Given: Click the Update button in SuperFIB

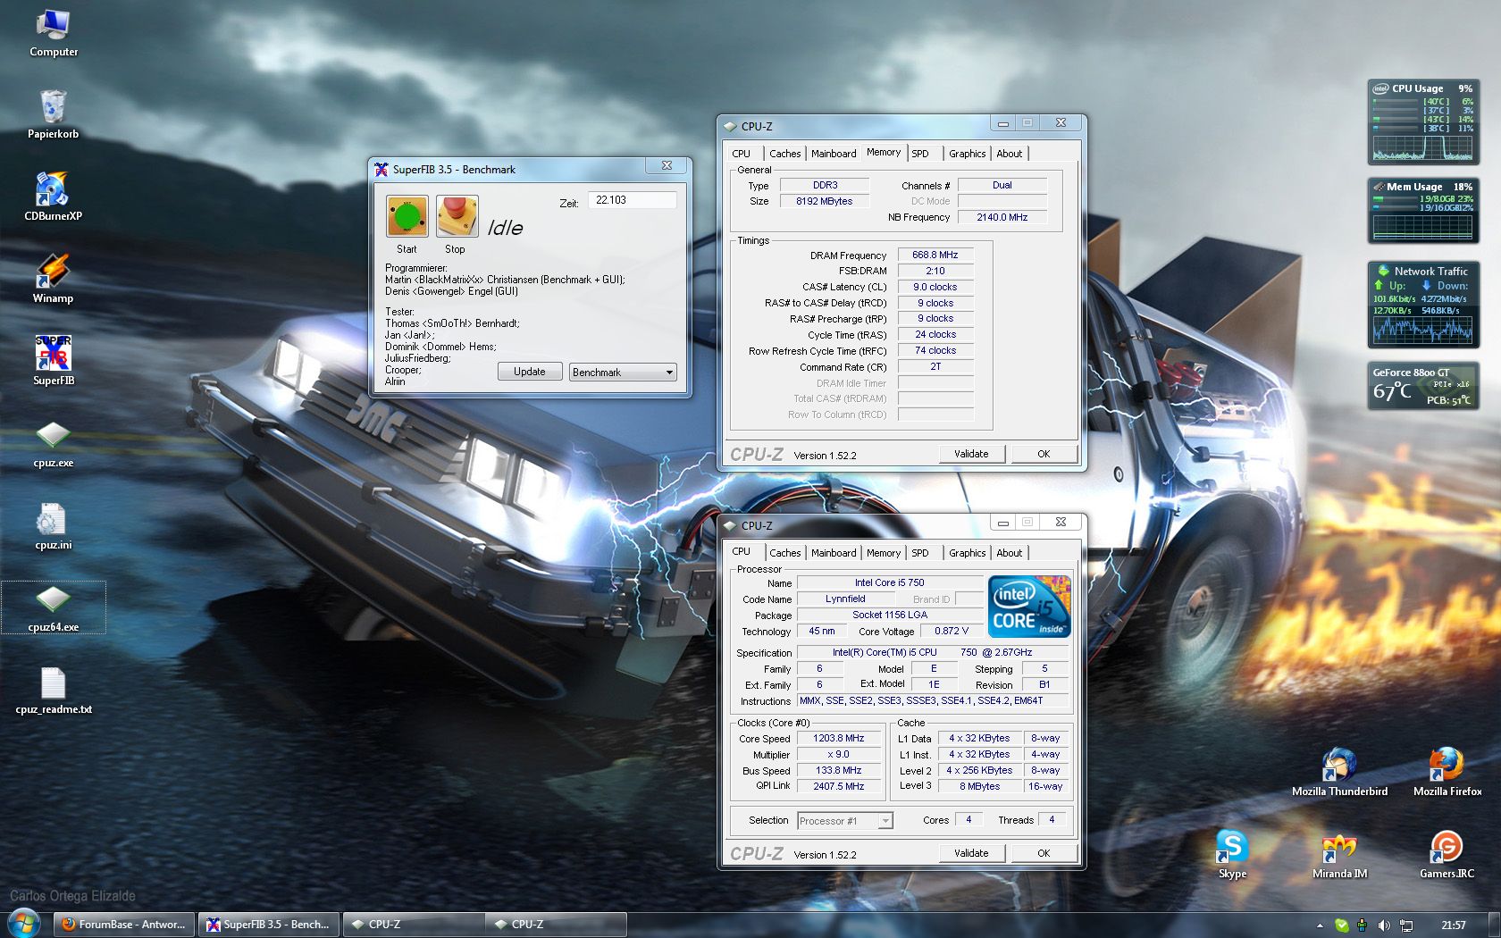Looking at the screenshot, I should (x=529, y=372).
